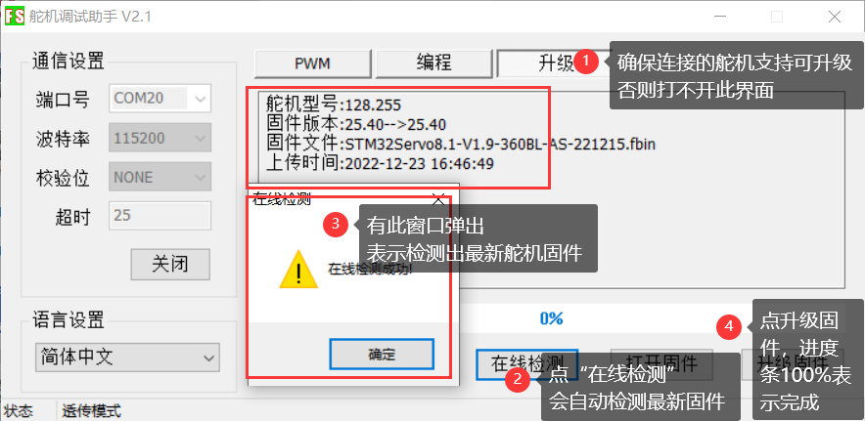The width and height of the screenshot is (865, 421).
Task: Select the 升级 tab
Action: click(x=555, y=63)
